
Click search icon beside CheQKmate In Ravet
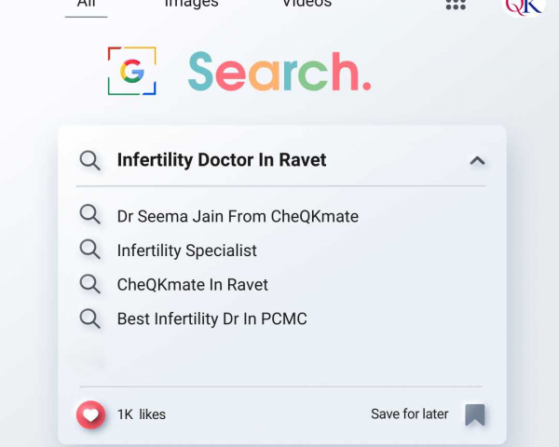click(90, 284)
